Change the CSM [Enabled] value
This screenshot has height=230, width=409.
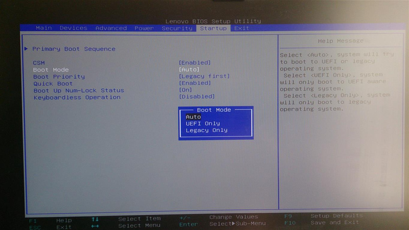pyautogui.click(x=195, y=62)
